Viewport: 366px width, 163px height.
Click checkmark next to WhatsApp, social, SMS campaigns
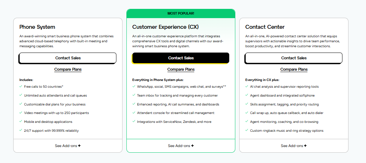pyautogui.click(x=134, y=86)
